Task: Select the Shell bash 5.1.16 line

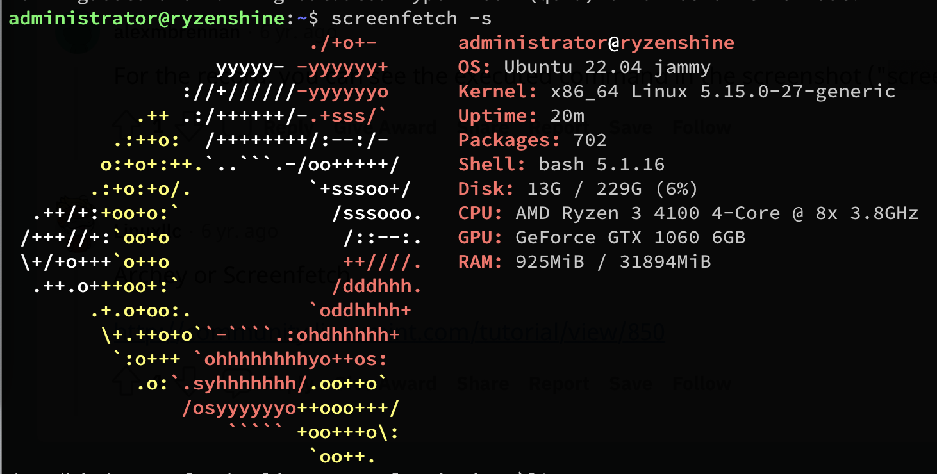Action: click(561, 165)
